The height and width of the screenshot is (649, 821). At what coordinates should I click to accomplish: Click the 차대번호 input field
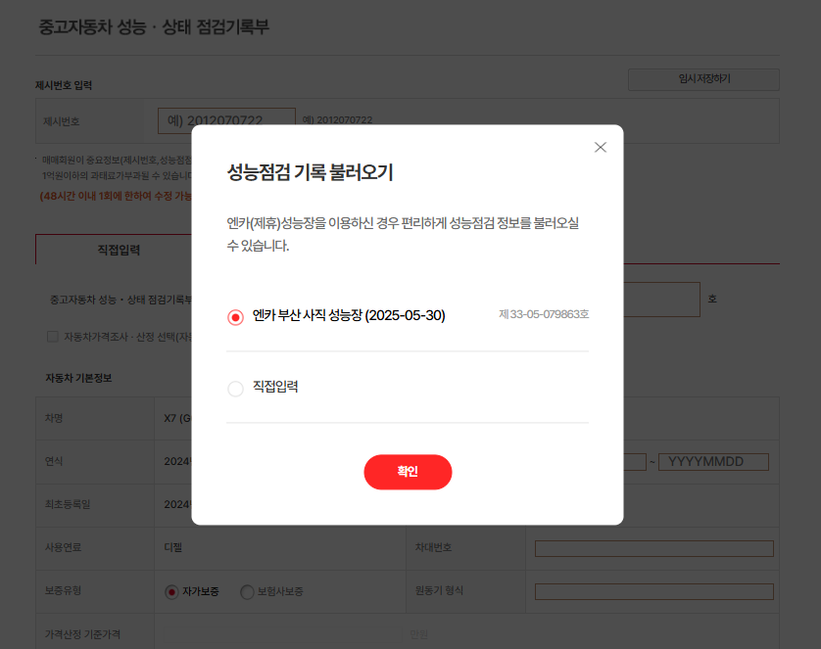pos(654,548)
